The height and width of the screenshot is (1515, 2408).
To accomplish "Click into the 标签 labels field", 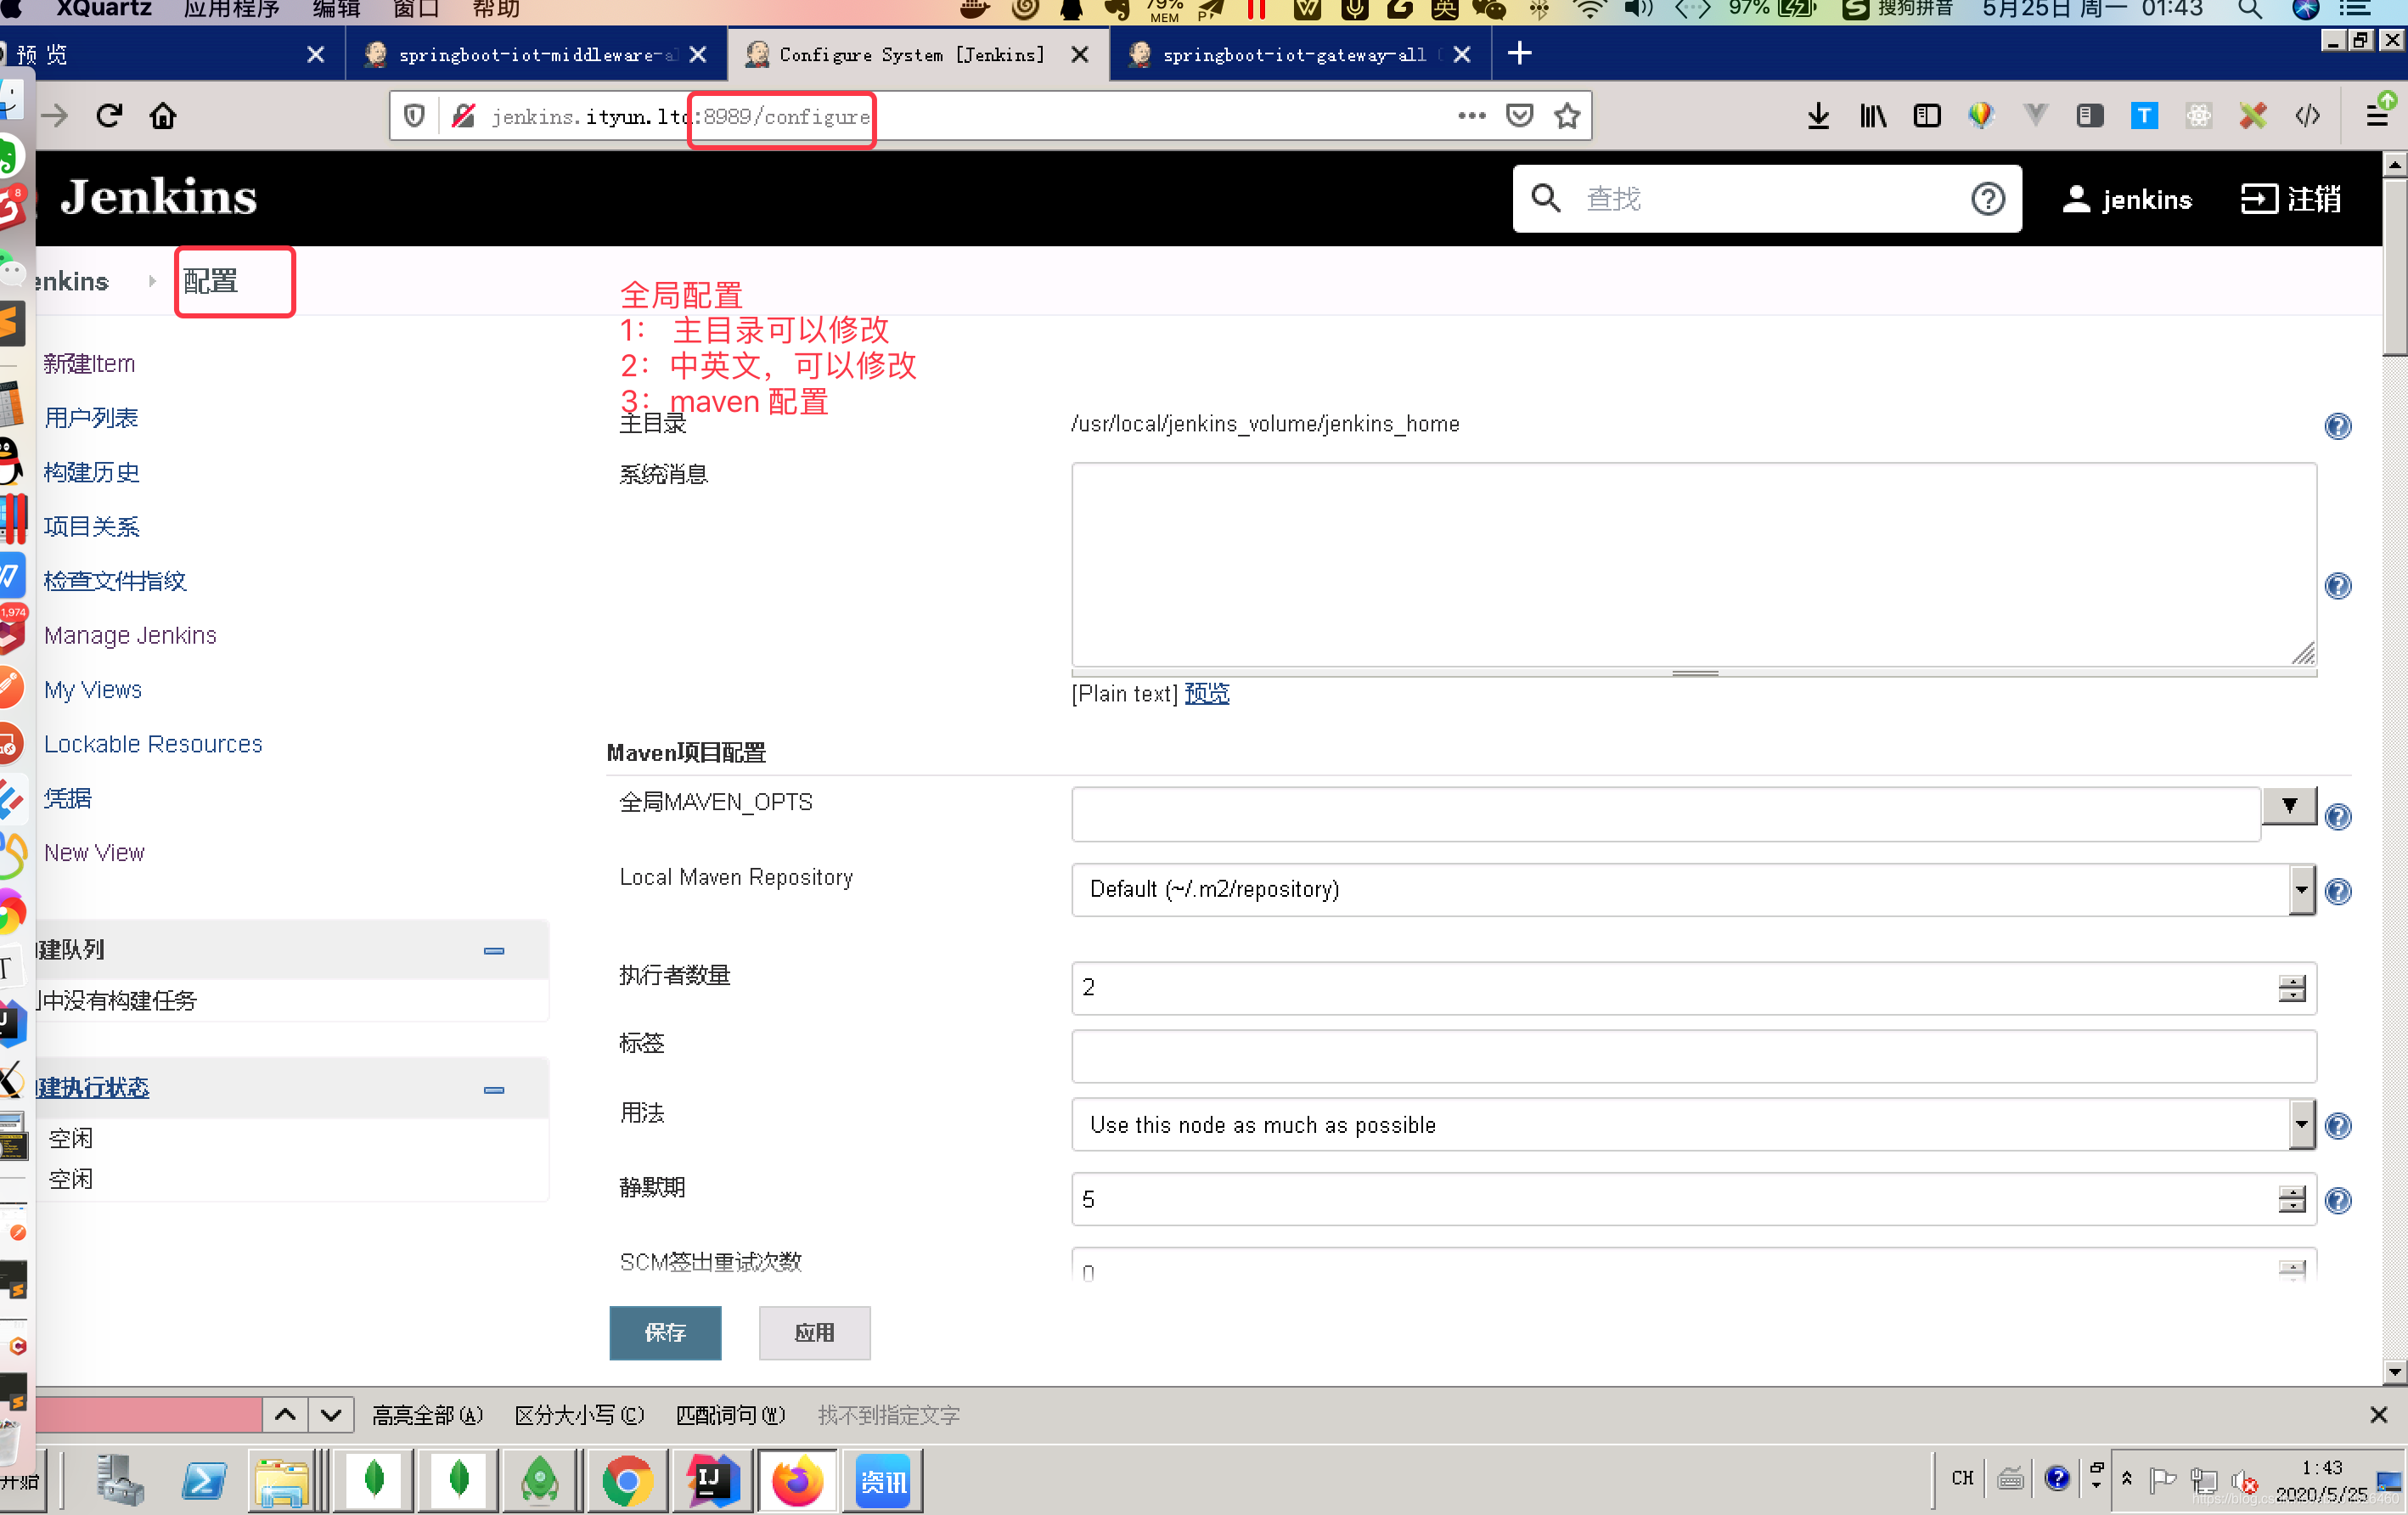I will [x=1693, y=1056].
